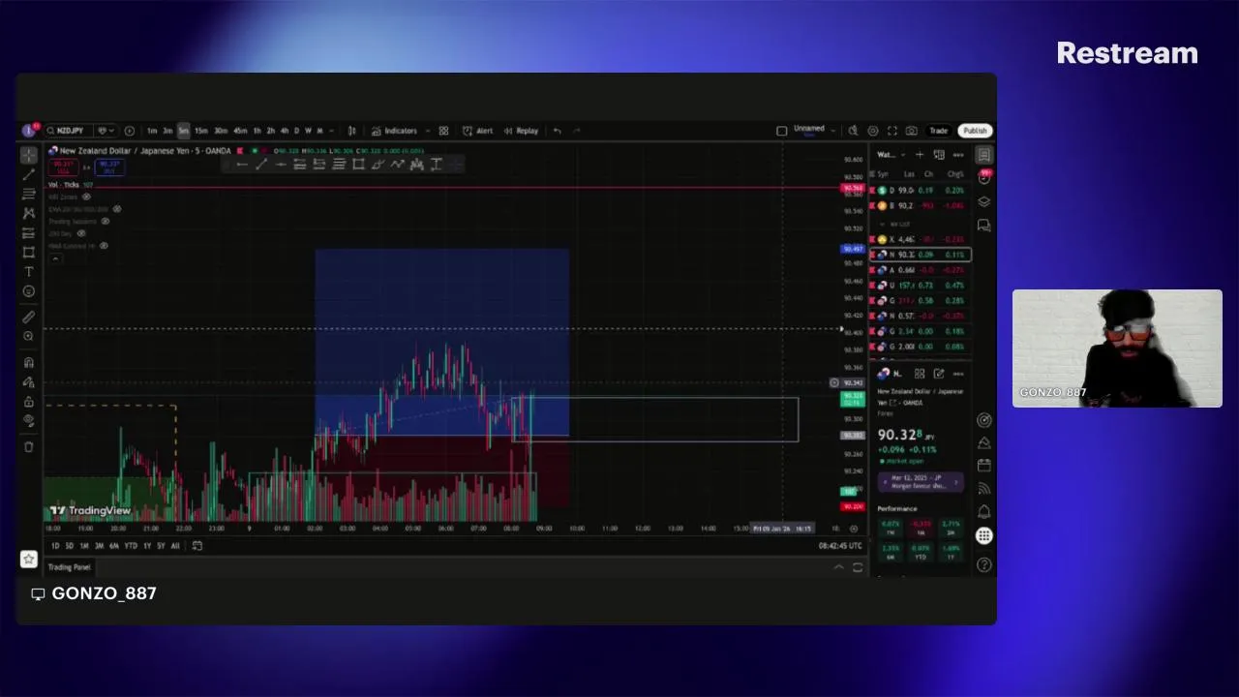
Task: Open the go to date calendar icon
Action: tap(196, 545)
